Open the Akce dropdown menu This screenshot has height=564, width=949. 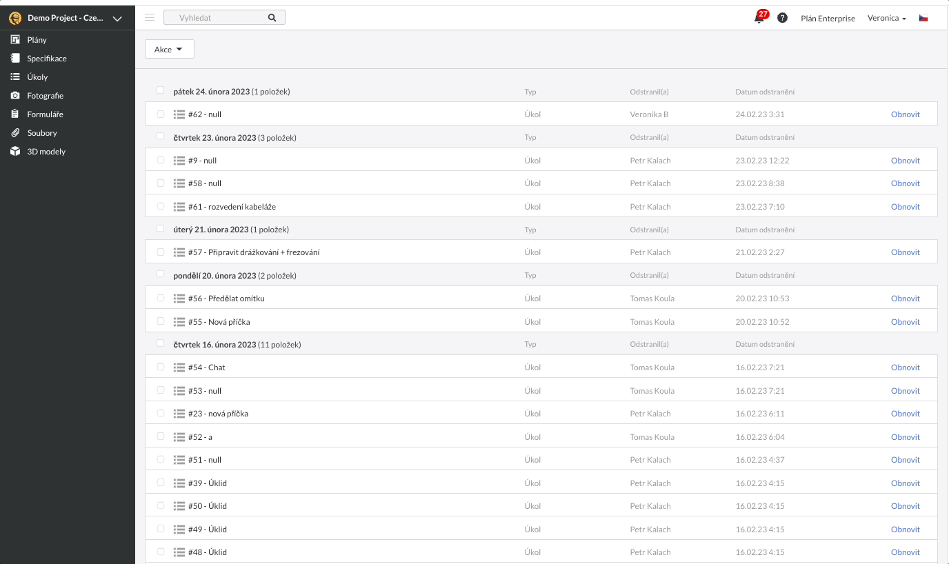point(169,50)
